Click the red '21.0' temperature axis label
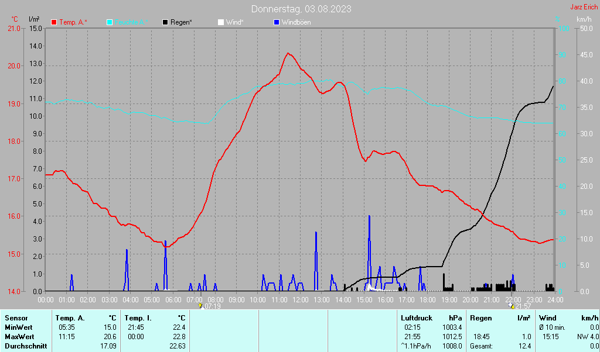The width and height of the screenshot is (600, 352). (14, 28)
